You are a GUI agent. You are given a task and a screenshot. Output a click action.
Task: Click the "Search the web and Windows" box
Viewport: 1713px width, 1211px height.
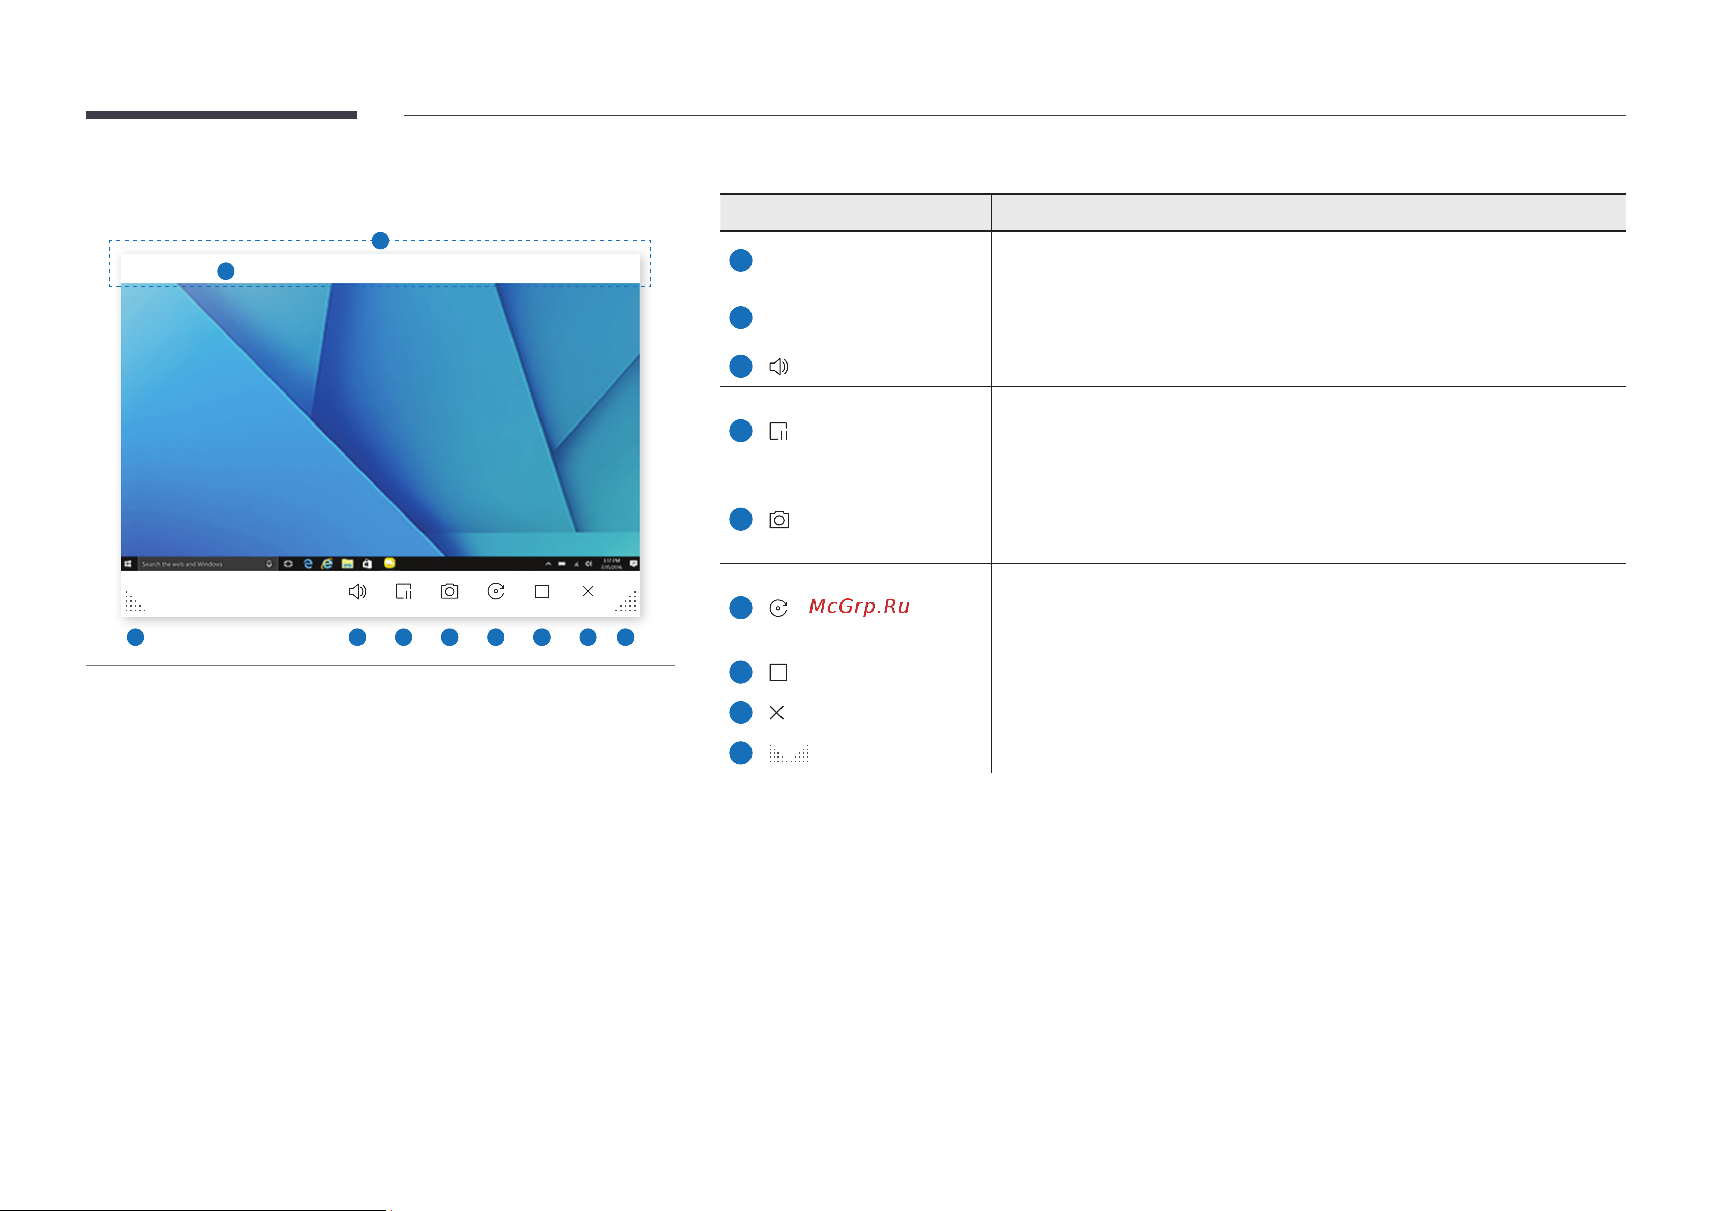[207, 564]
